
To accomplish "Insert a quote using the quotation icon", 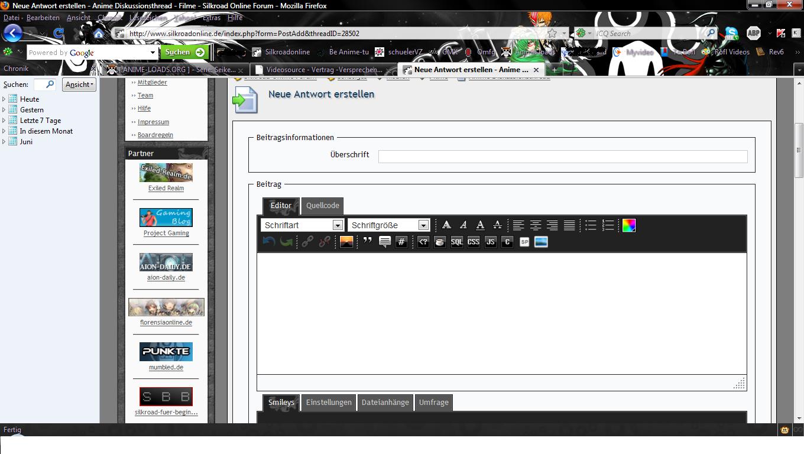I will coord(368,242).
